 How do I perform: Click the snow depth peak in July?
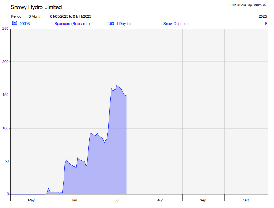tap(117, 86)
